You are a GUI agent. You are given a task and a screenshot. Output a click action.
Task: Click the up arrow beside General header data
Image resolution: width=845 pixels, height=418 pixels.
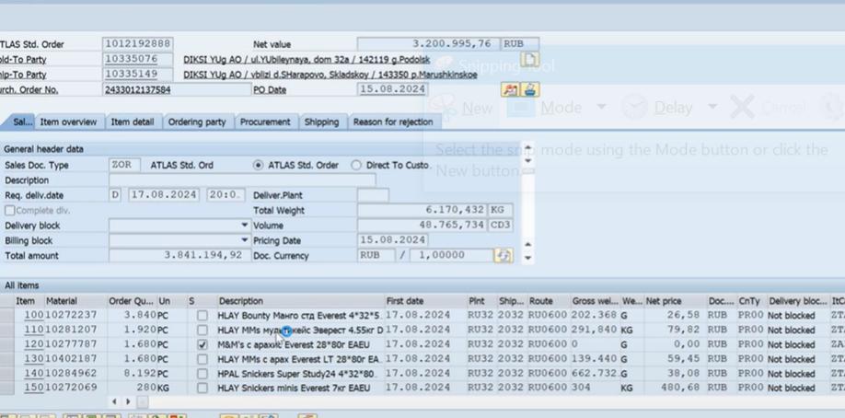528,147
